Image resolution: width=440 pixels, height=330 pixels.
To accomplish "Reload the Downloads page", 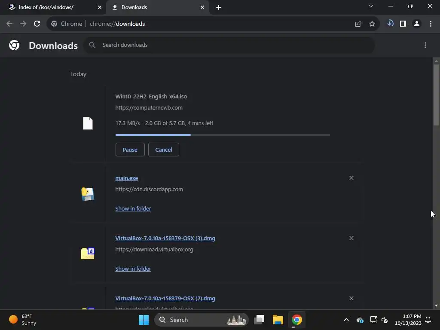I will (37, 24).
